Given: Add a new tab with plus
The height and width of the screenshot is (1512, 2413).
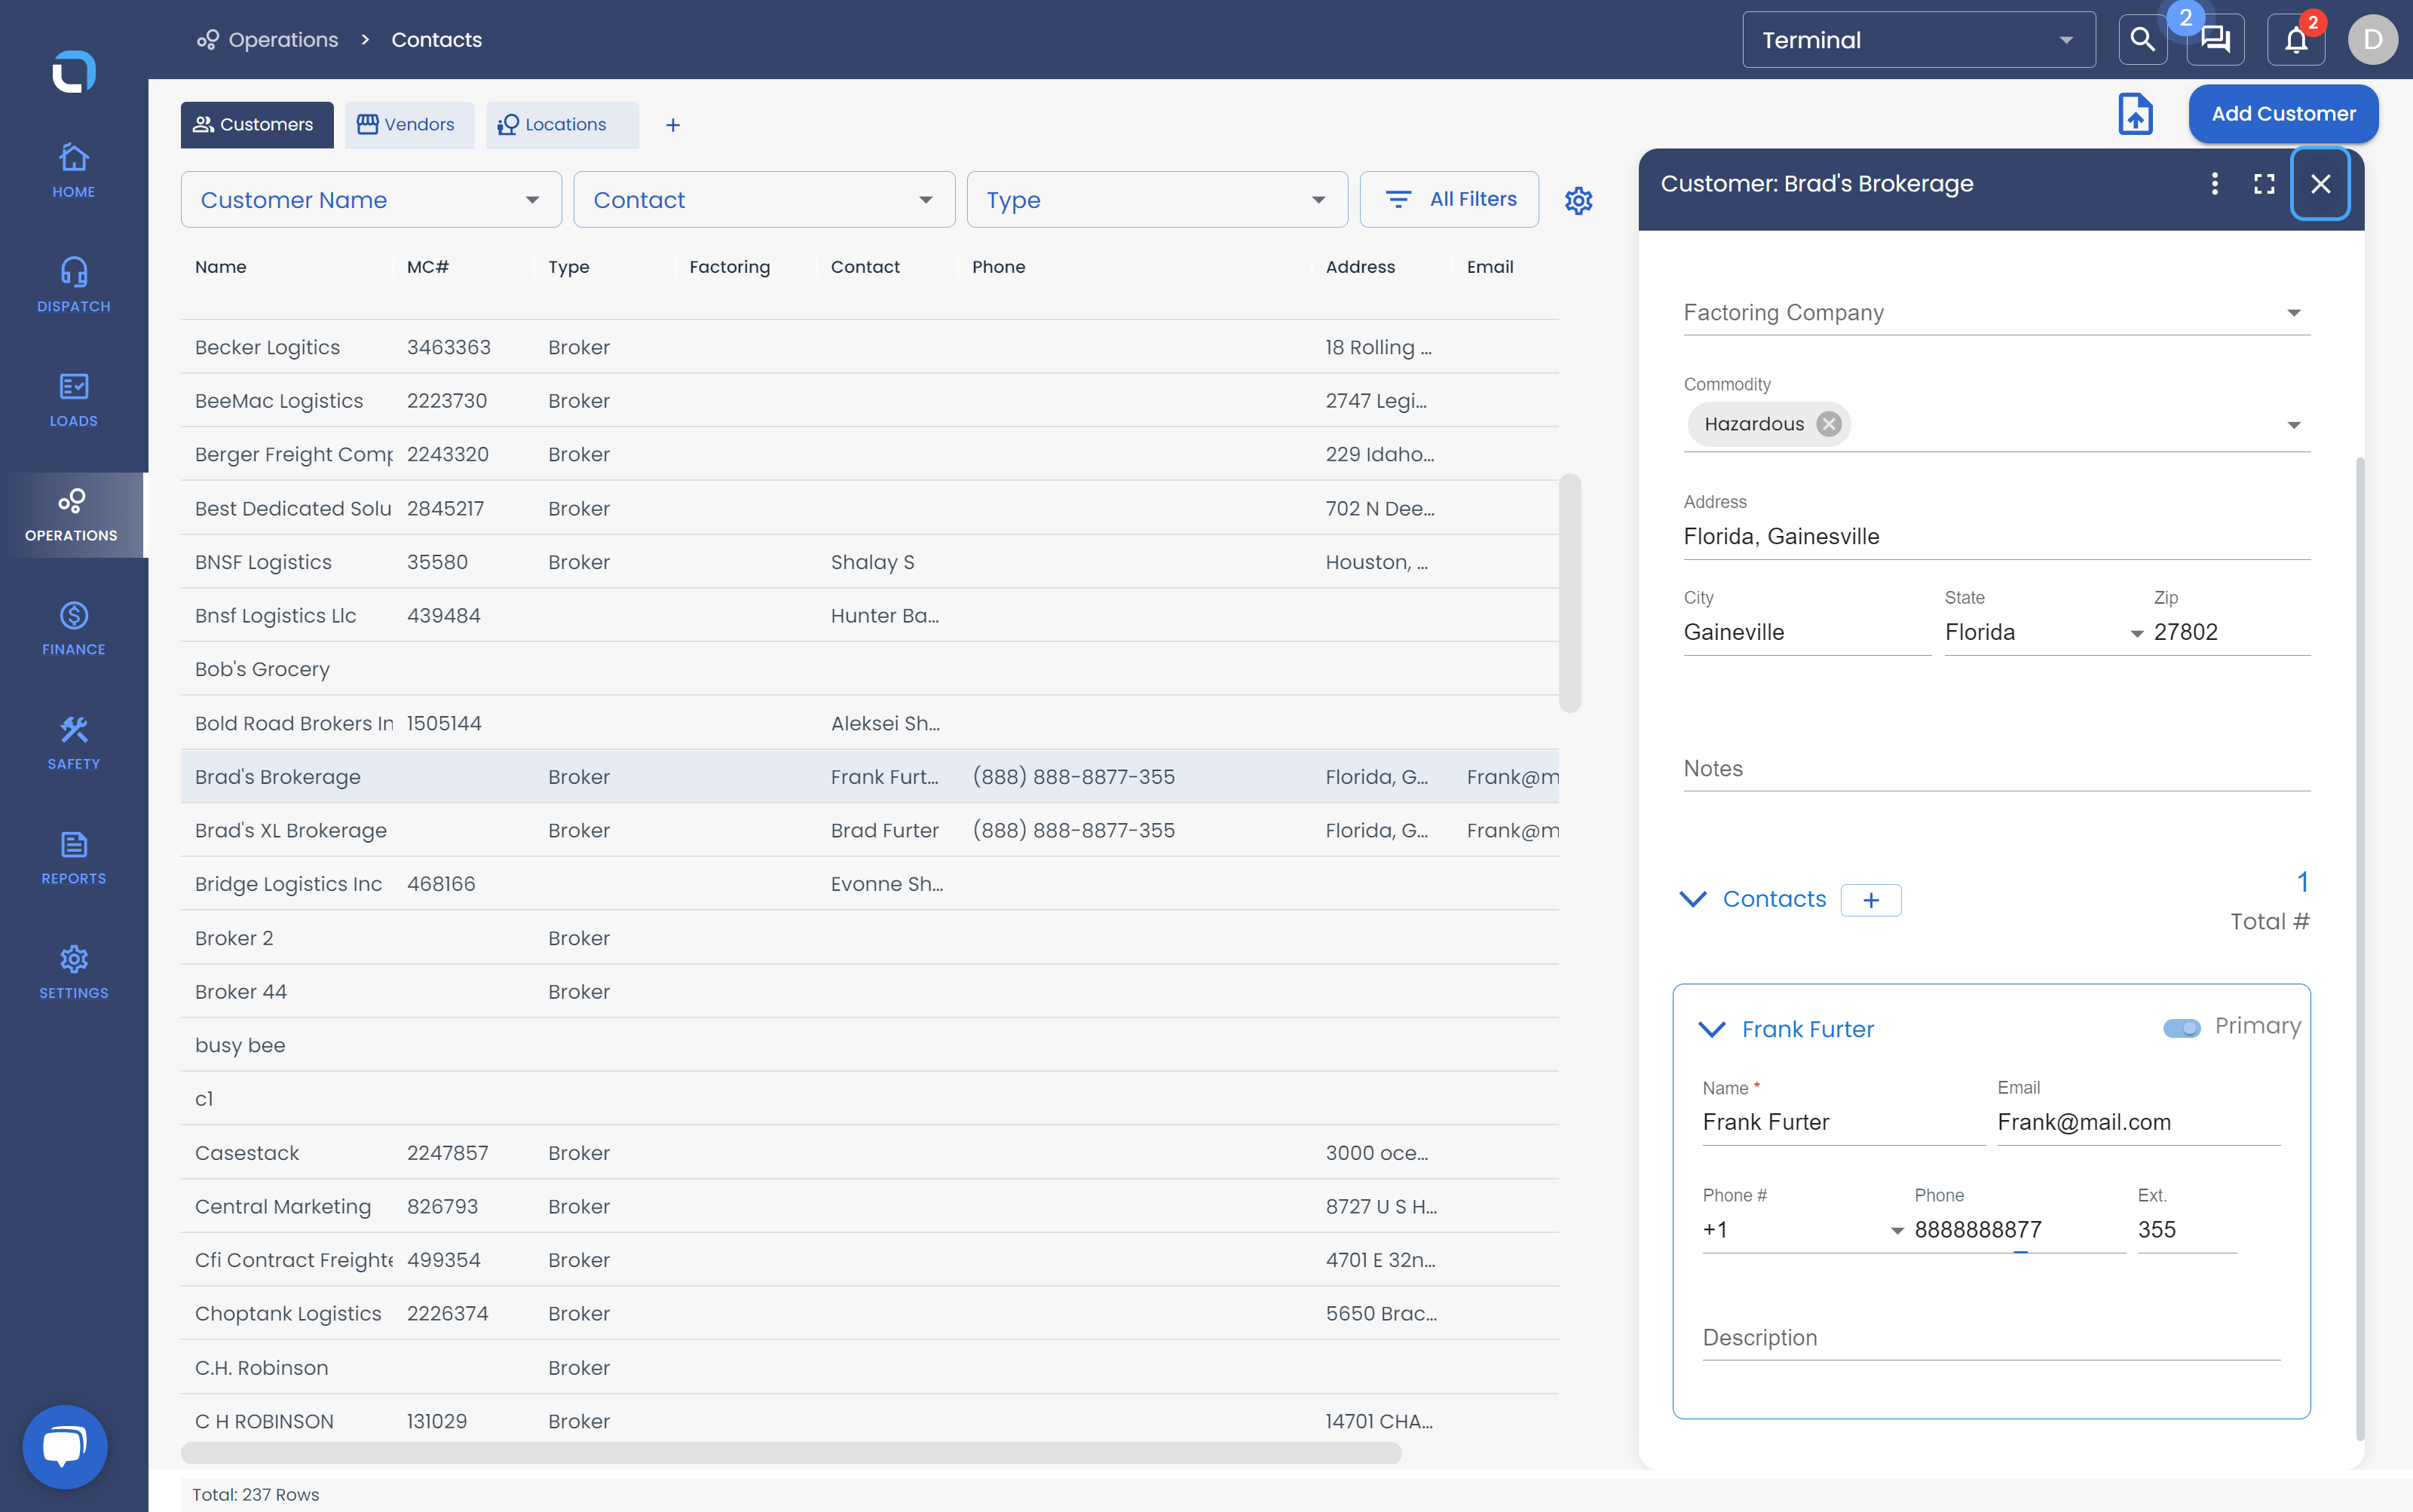Looking at the screenshot, I should pos(672,125).
